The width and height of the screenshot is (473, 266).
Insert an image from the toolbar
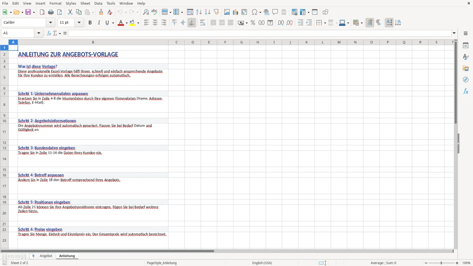click(227, 12)
